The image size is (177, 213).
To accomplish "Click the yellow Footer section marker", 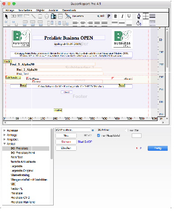I will [x=58, y=110].
